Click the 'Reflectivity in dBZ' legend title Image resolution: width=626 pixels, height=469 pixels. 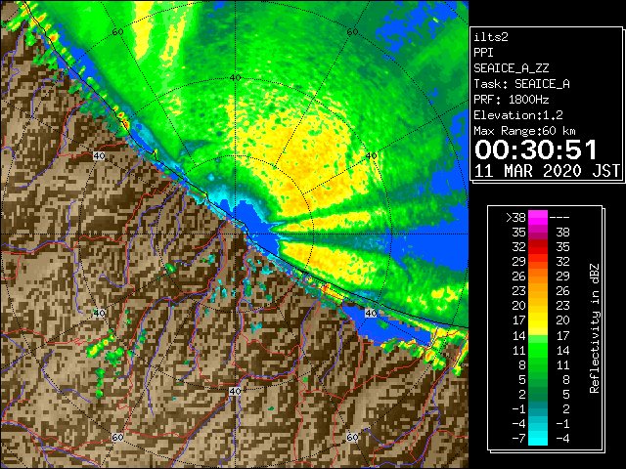pyautogui.click(x=595, y=328)
